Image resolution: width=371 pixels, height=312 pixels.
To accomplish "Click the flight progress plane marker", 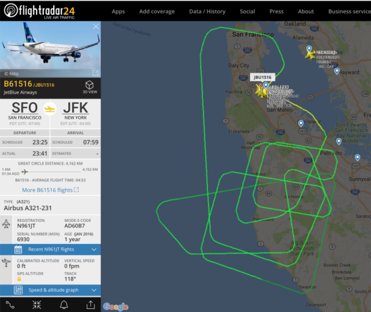I will [24, 172].
